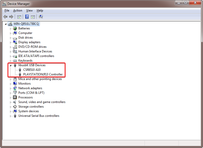Viewport: 203px width, 148px height.
Task: Click the WIN-Q95J1LTBICQ computer icon
Action: tap(10, 24)
